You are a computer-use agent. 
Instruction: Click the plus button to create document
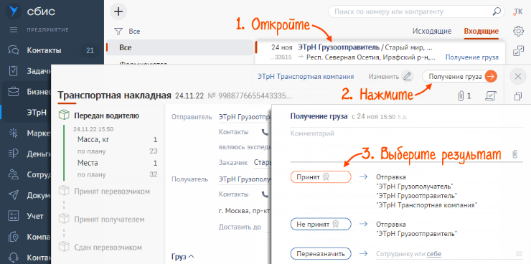[x=118, y=11]
